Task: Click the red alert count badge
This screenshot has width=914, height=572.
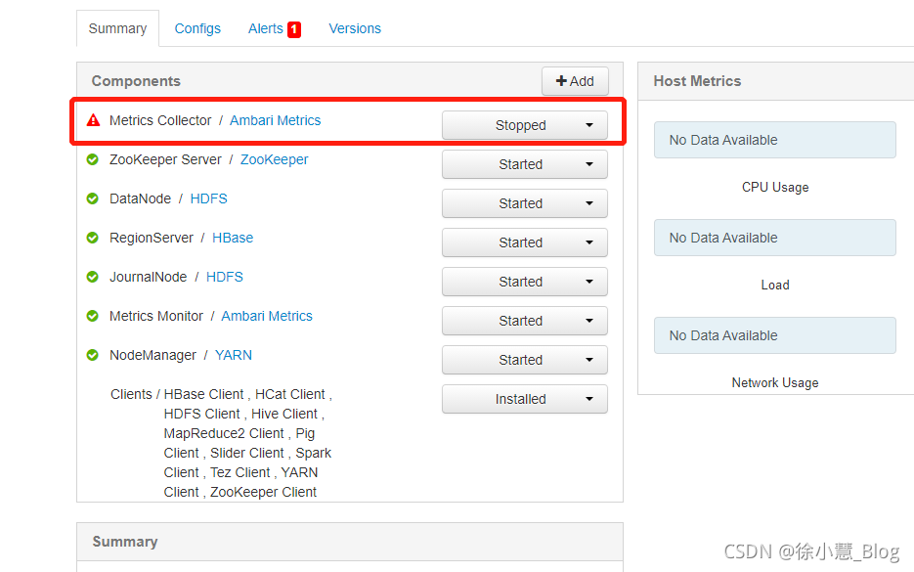Action: pos(294,29)
